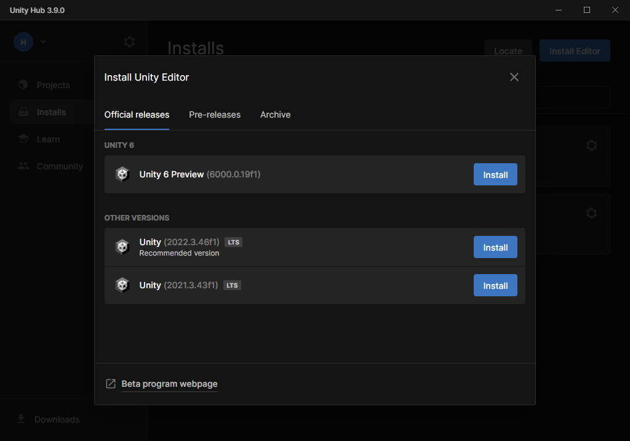The height and width of the screenshot is (441, 630).
Task: Open Community in the sidebar
Action: [x=60, y=166]
